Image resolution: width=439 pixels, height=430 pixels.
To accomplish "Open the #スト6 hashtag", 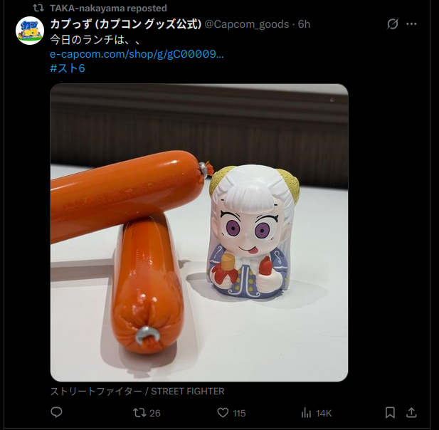I will tap(68, 68).
